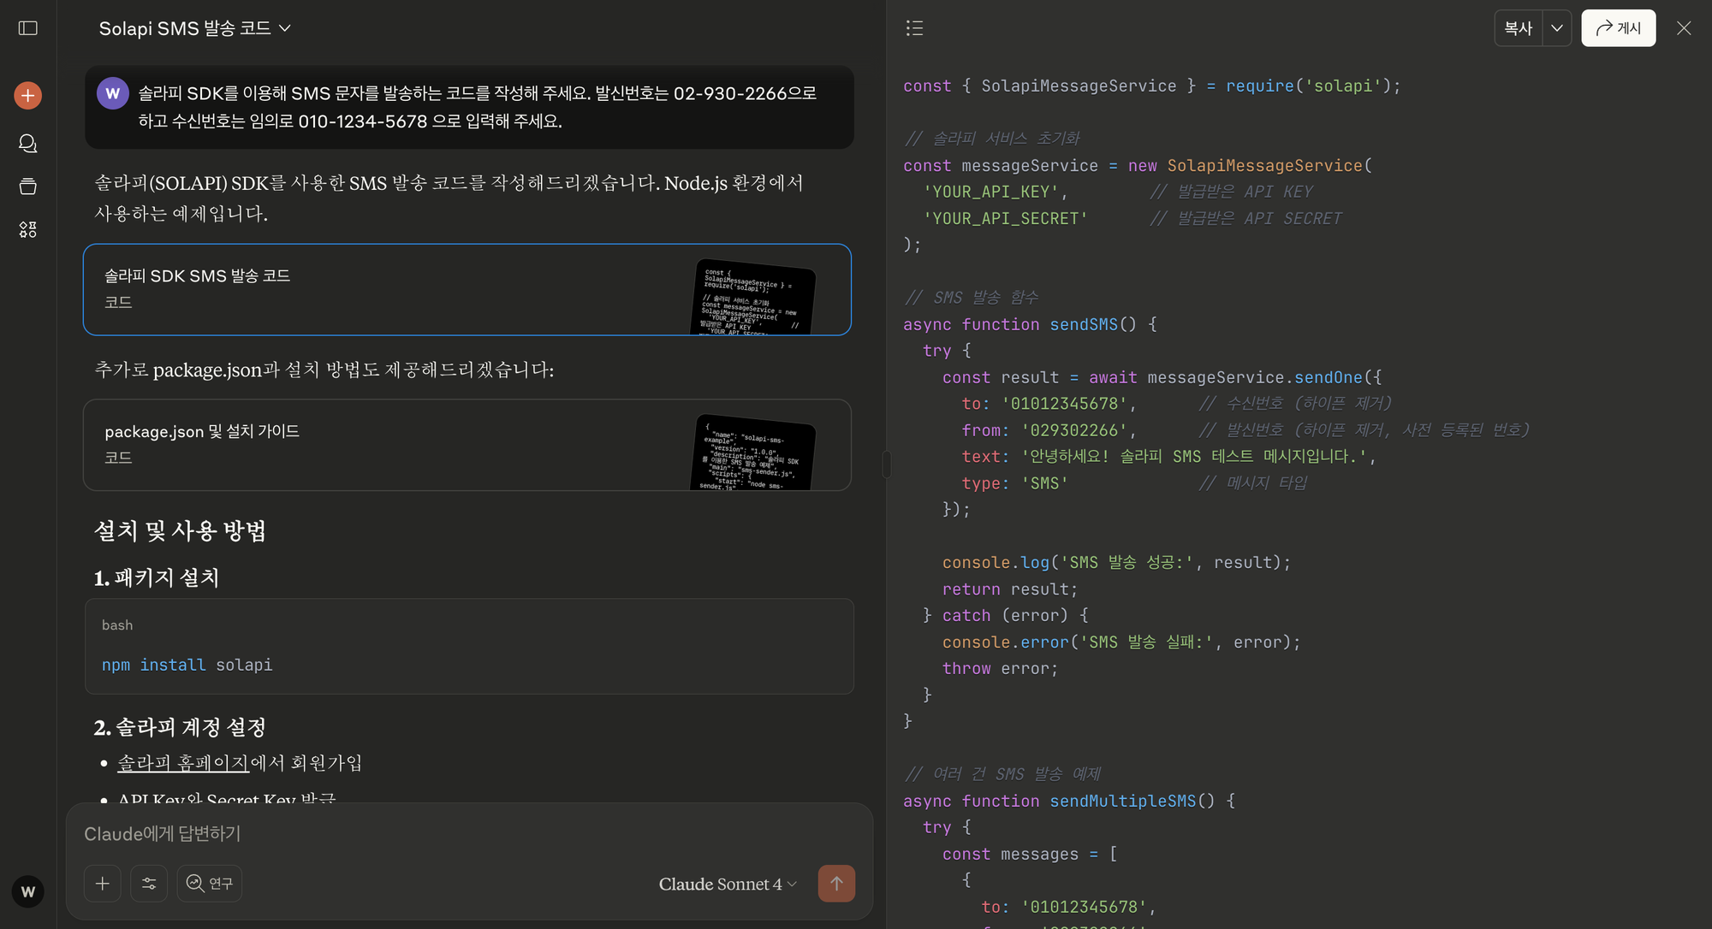Viewport: 1712px width, 929px height.
Task: Click the user message avatar W icon
Action: point(113,93)
